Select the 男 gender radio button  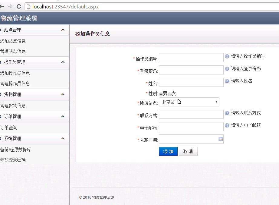click(161, 94)
